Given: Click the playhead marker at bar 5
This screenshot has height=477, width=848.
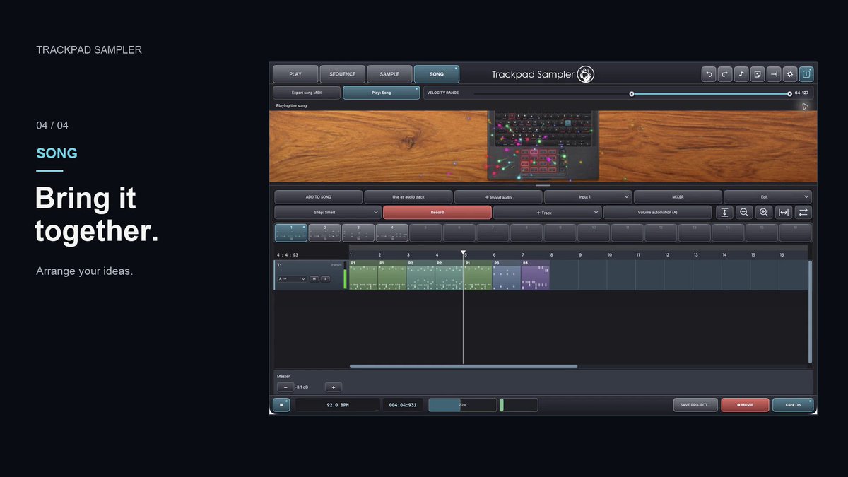Looking at the screenshot, I should click(464, 252).
